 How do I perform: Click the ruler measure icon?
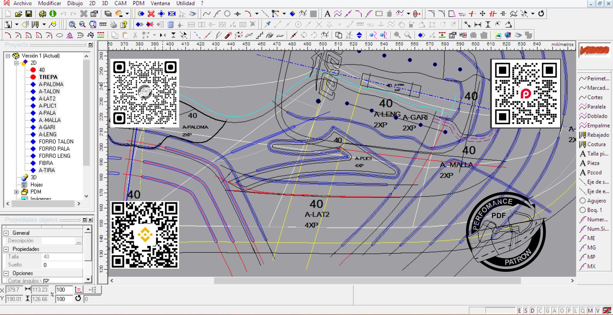(103, 24)
